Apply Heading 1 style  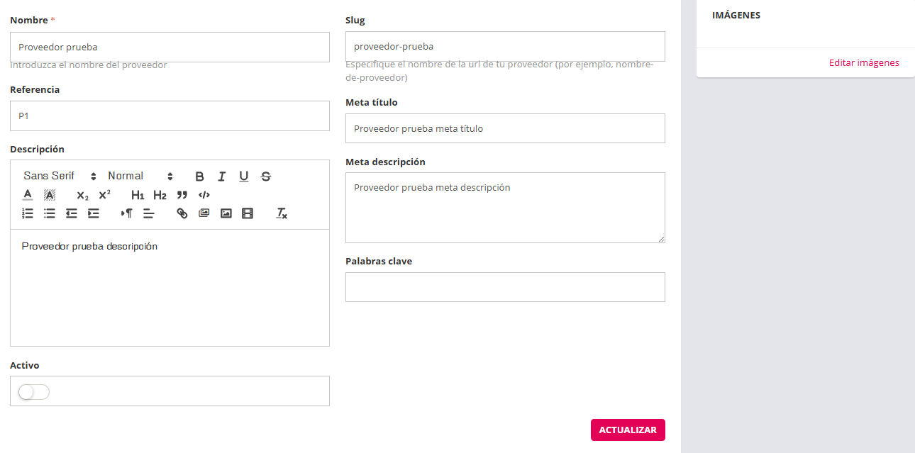[138, 195]
